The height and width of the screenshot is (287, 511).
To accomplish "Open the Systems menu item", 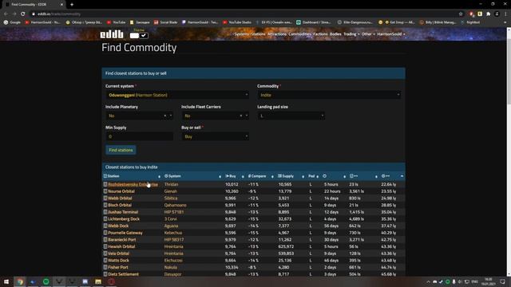I will 241,34.
